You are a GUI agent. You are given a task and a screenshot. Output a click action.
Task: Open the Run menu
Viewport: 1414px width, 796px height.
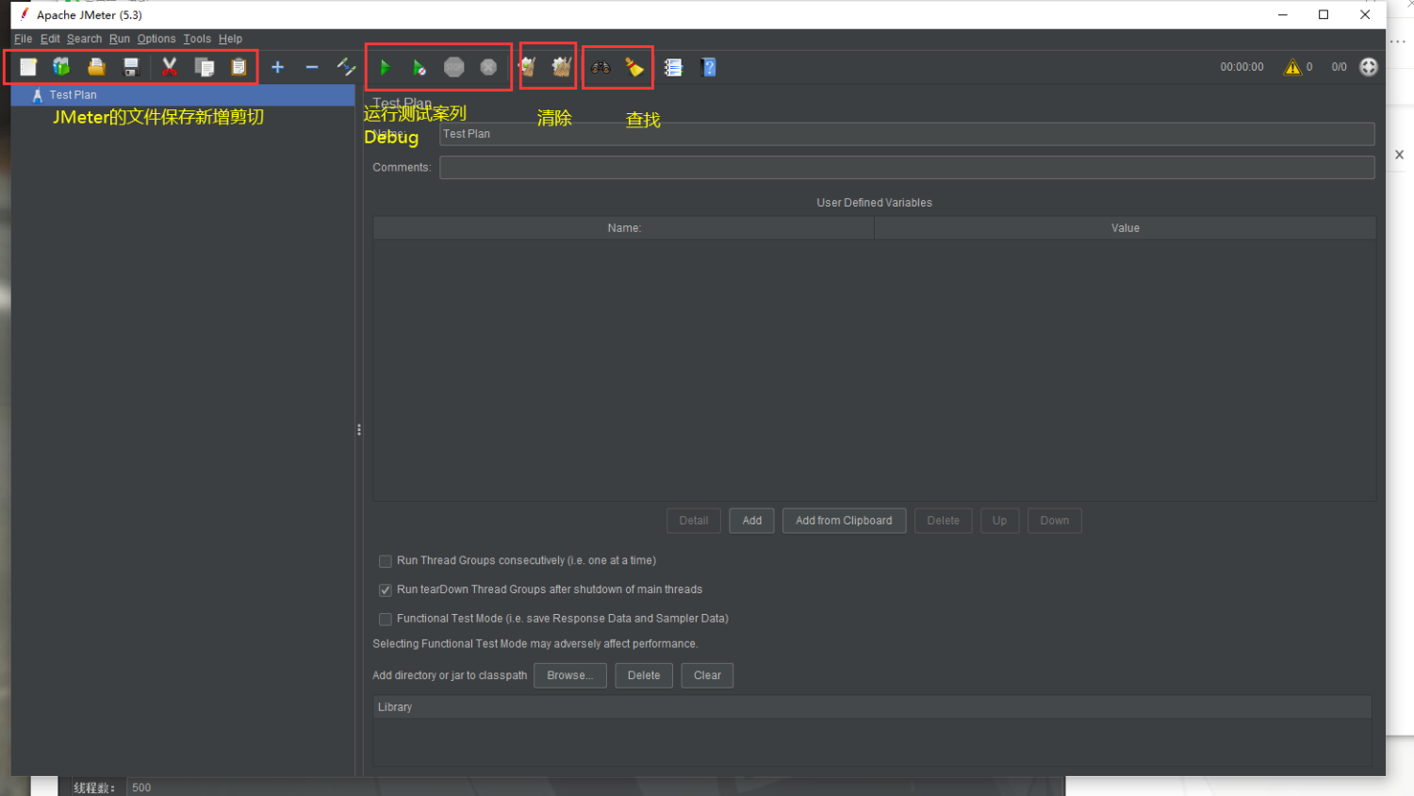coord(120,39)
